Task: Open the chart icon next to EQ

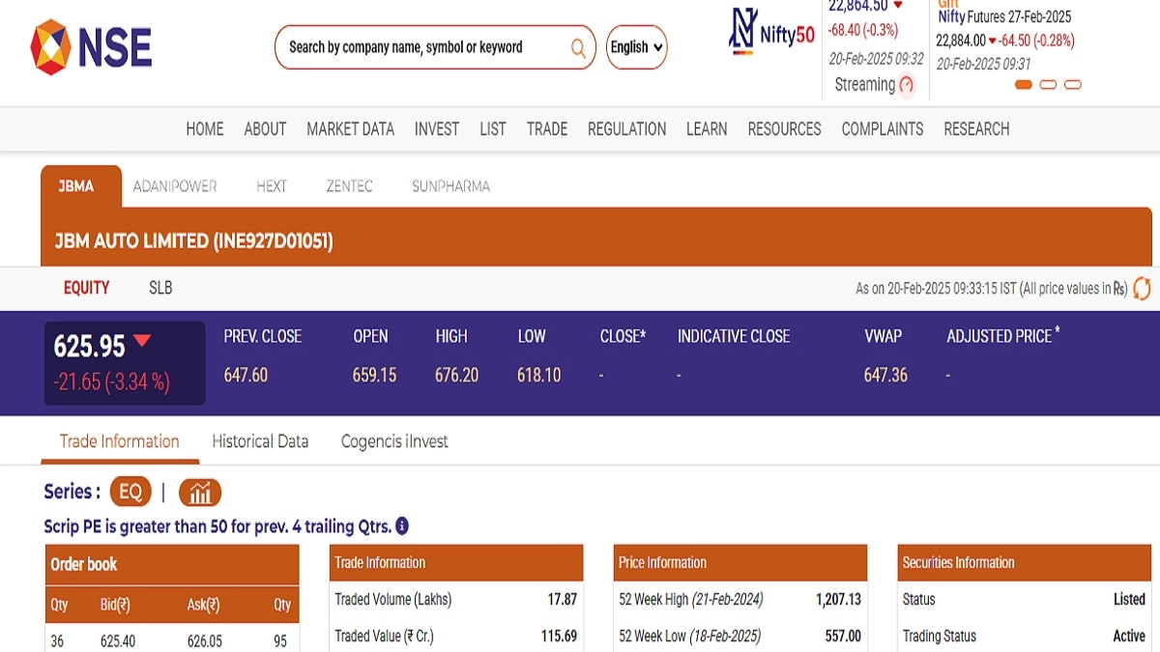Action: click(x=200, y=493)
